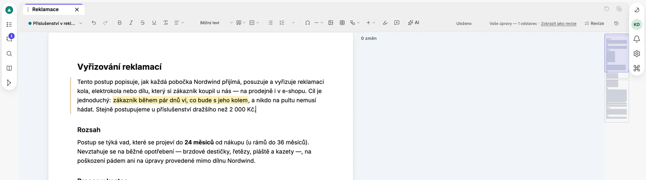Undo the last edit

(94, 23)
